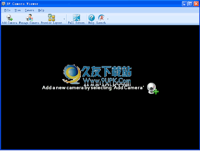Open the Camera menu
The height and width of the screenshot is (151, 200).
click(29, 10)
